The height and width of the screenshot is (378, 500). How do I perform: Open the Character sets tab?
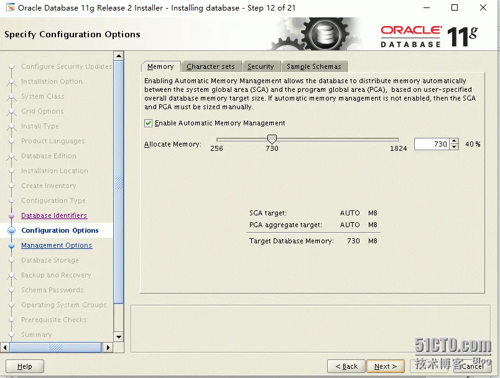(211, 66)
